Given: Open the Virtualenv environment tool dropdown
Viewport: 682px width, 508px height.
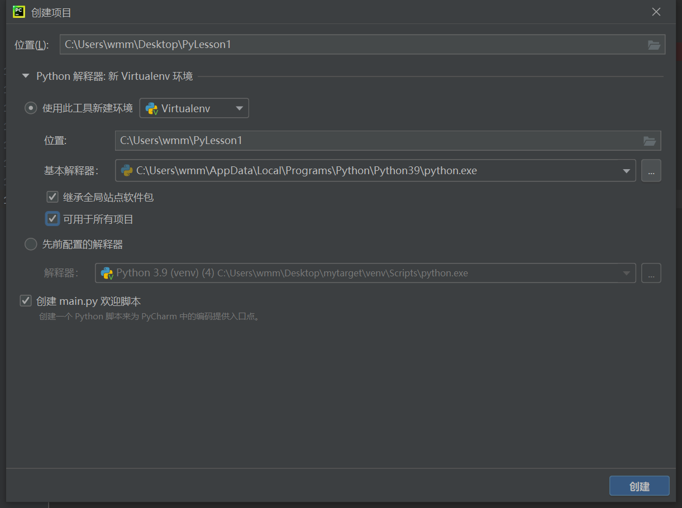Looking at the screenshot, I should tap(194, 108).
